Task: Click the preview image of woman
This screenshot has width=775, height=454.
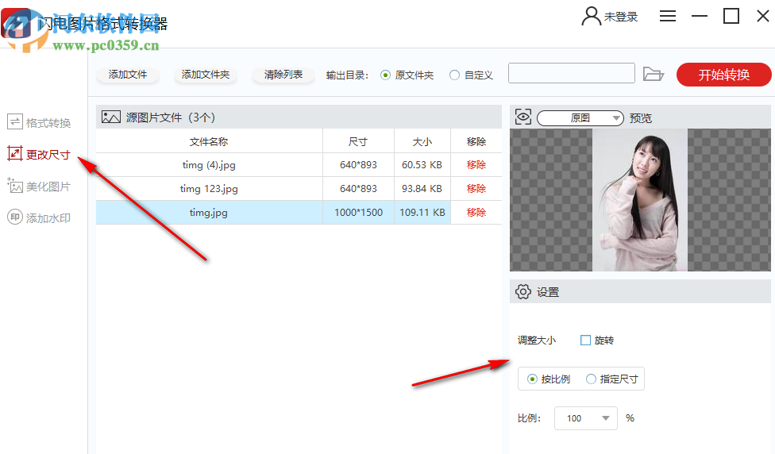Action: (x=640, y=200)
